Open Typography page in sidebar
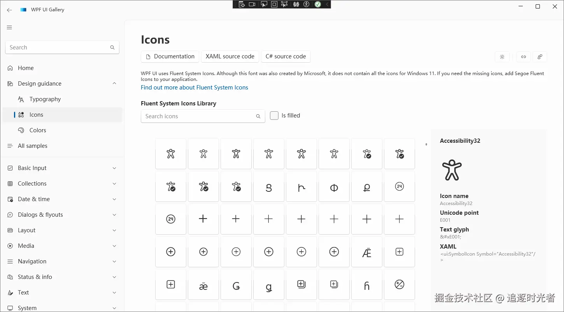The image size is (564, 312). click(62, 99)
